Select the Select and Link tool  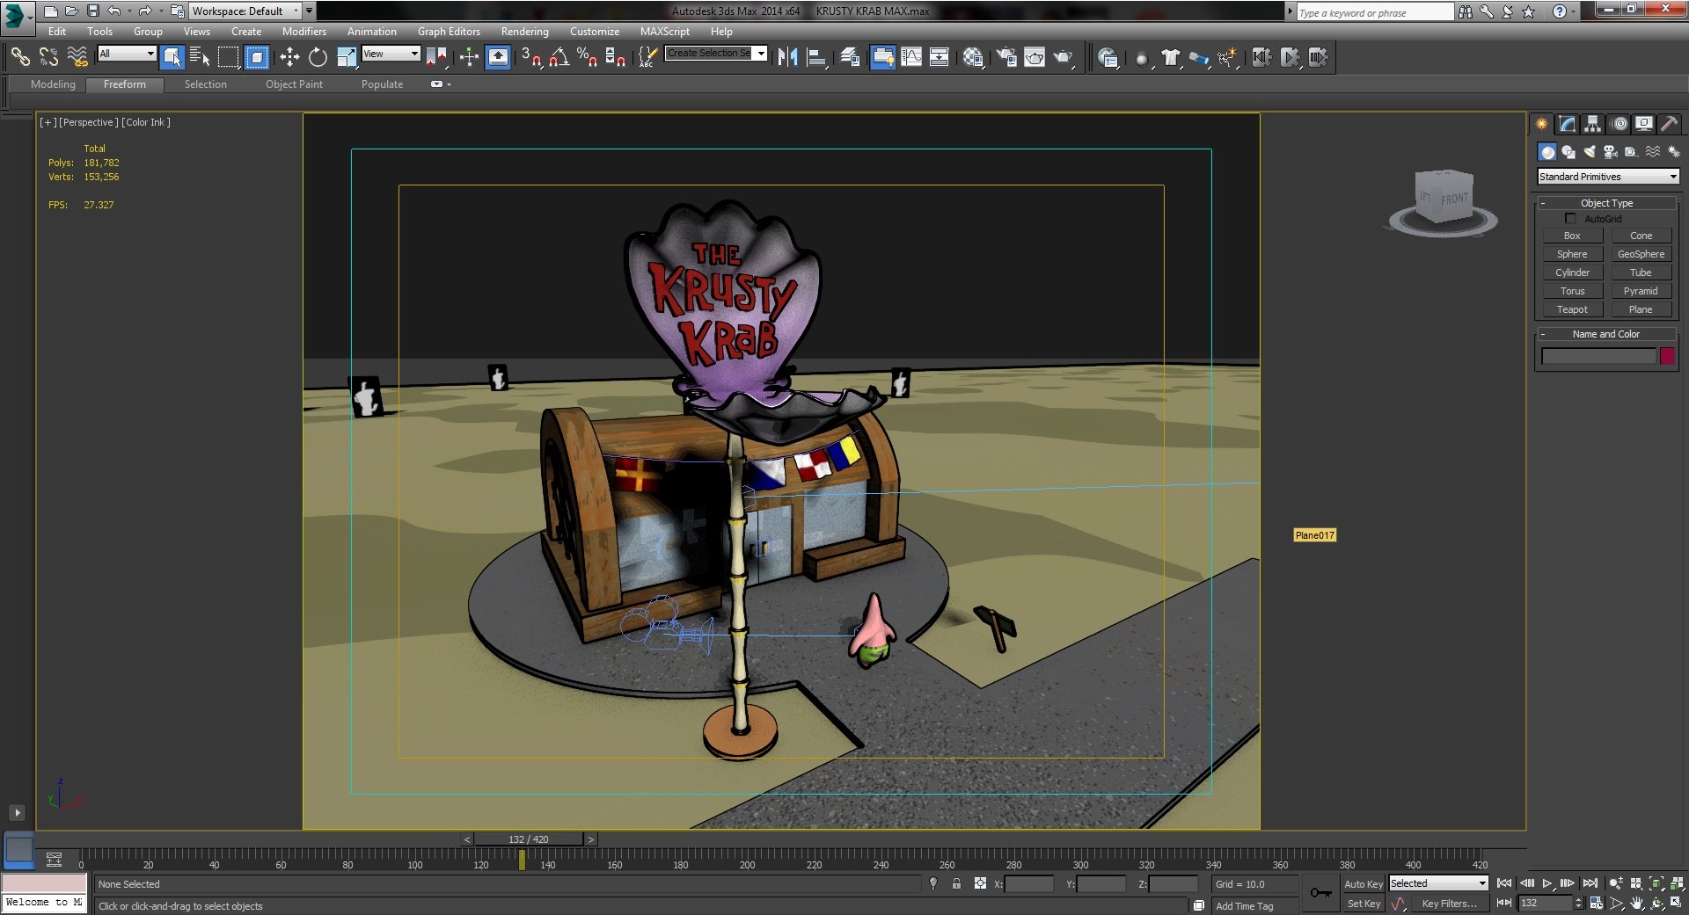(x=20, y=57)
